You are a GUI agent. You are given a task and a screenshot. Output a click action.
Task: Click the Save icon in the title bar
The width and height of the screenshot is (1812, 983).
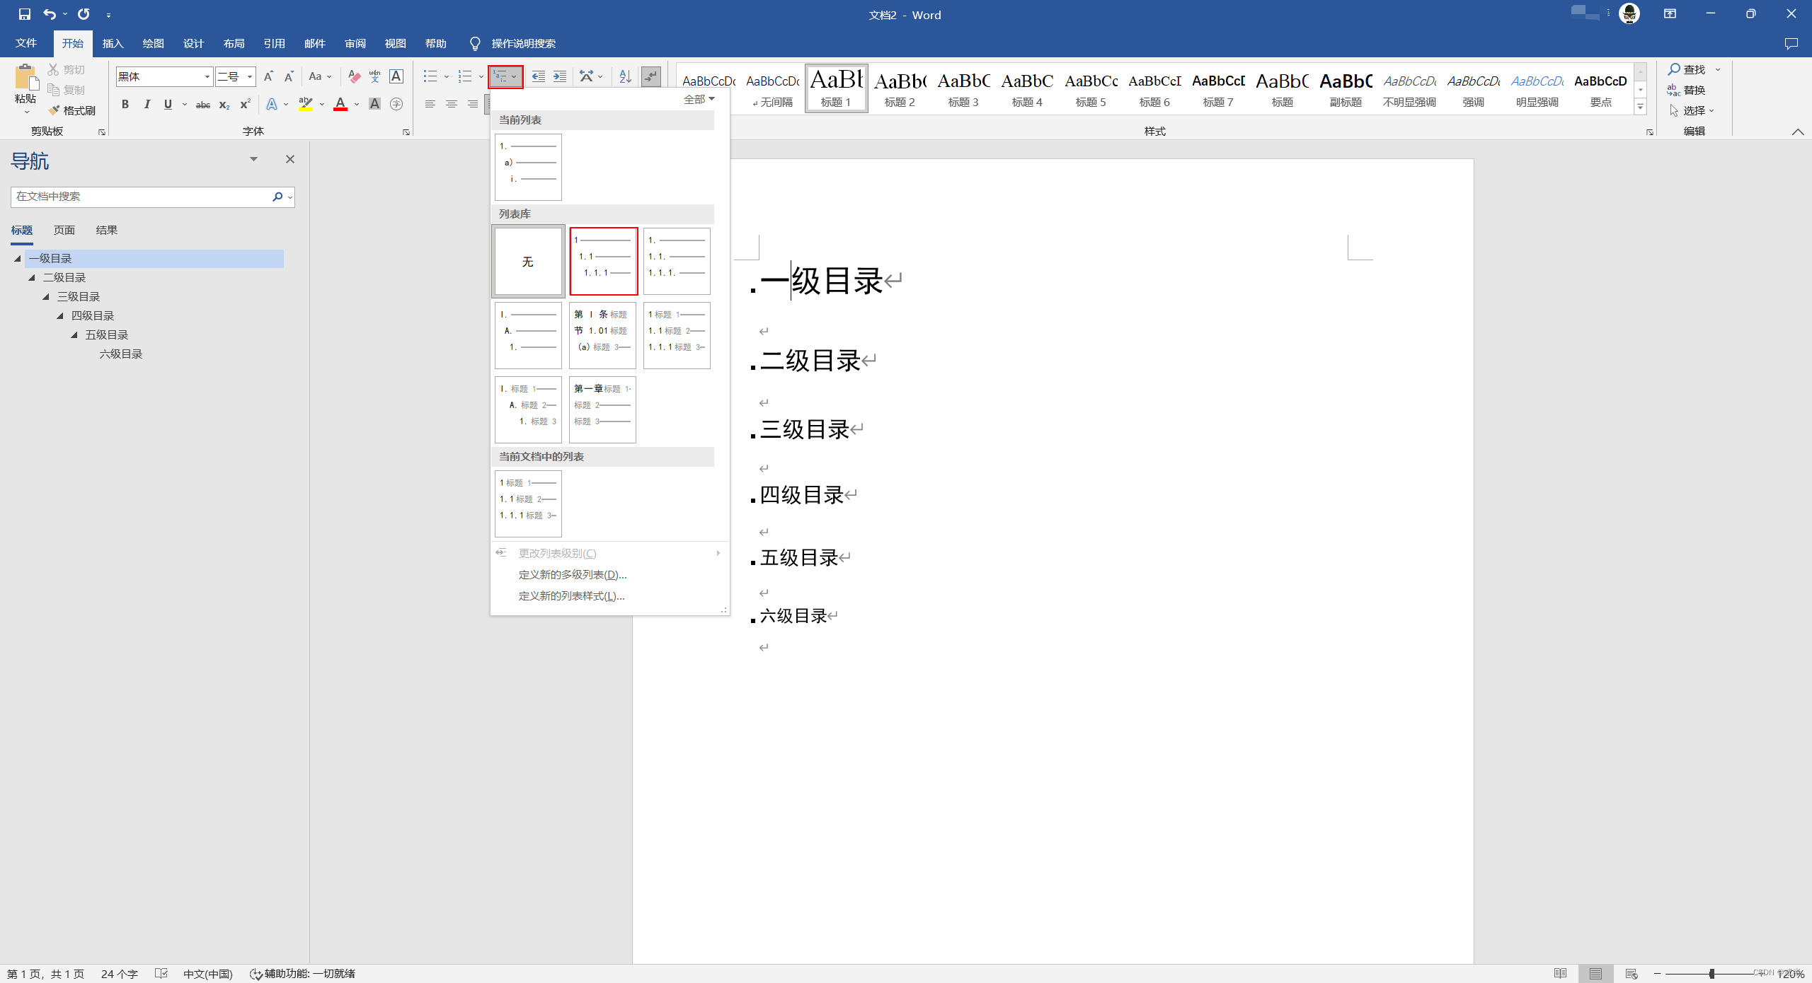coord(24,14)
